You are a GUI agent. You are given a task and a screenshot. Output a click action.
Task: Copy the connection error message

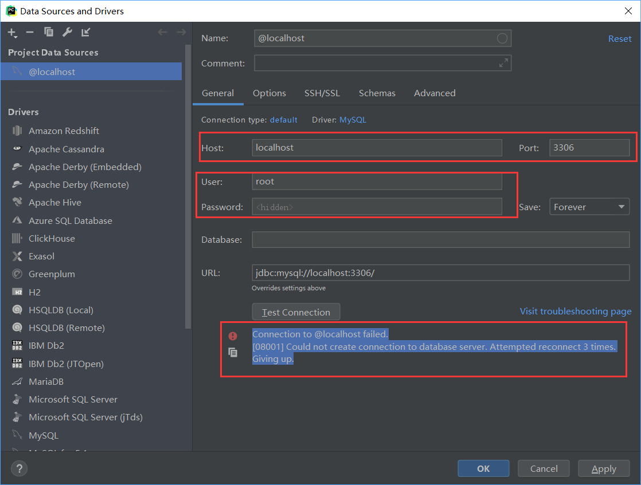tap(233, 353)
